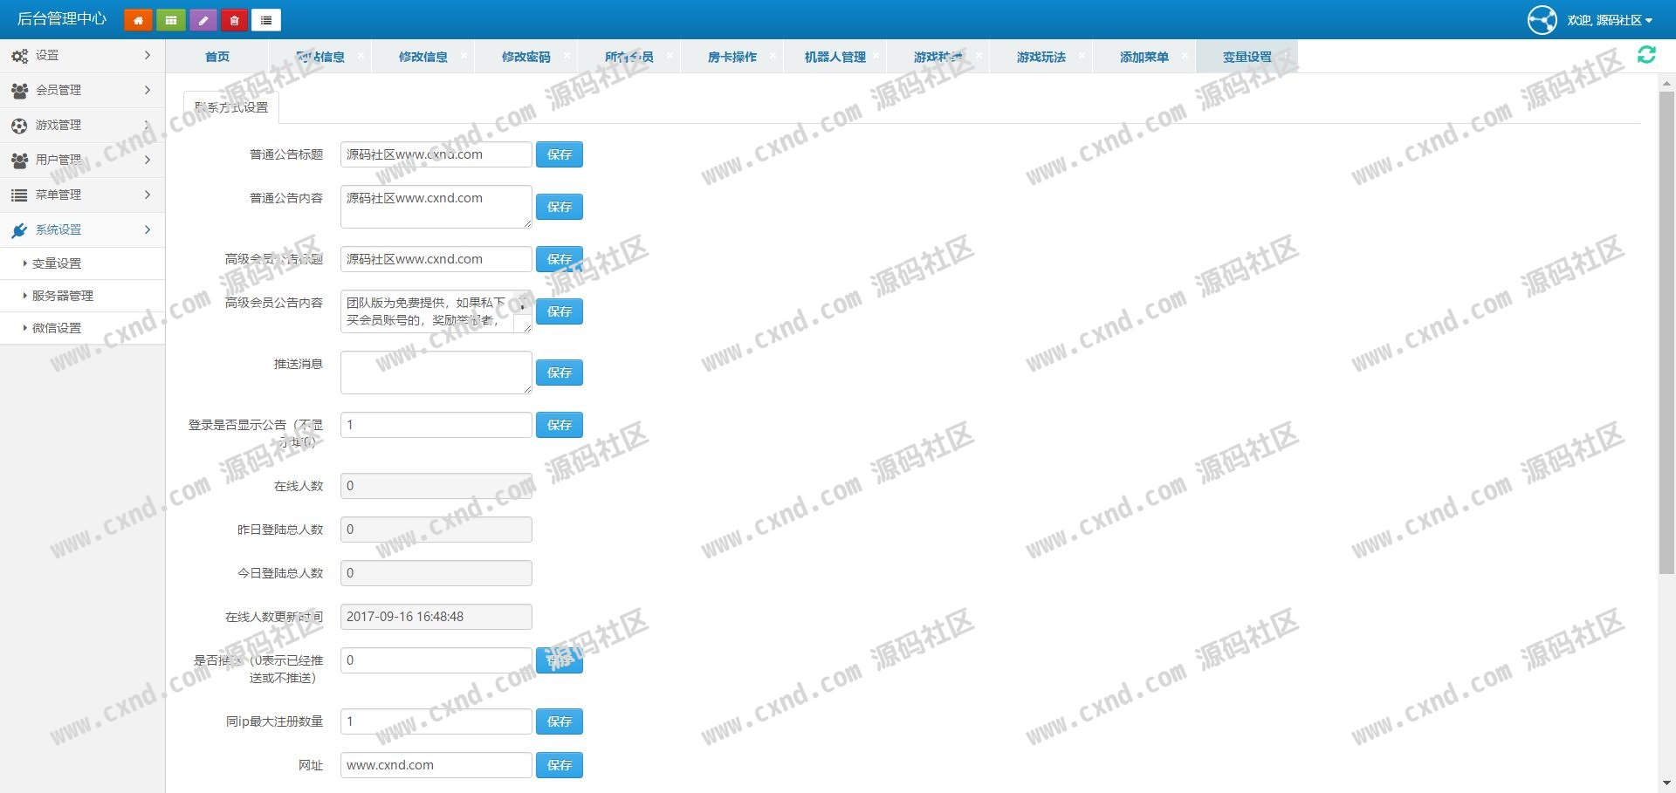This screenshot has height=793, width=1676.
Task: Open the 欢迎, 源码社区 user dropdown
Action: (1609, 20)
